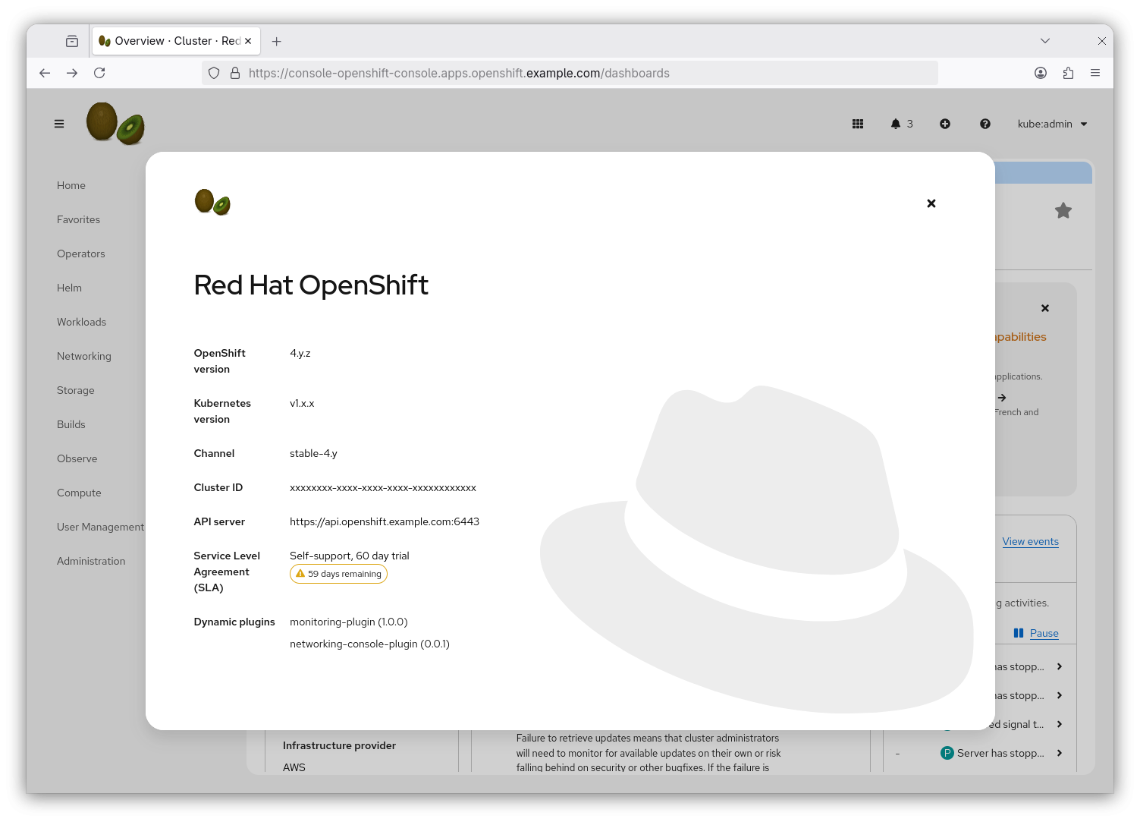Close the About Red Hat OpenShift modal

(931, 203)
